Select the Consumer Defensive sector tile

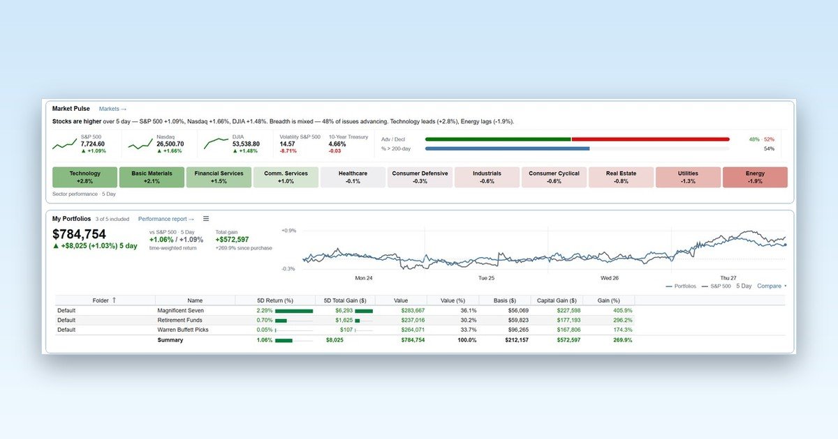(x=420, y=177)
